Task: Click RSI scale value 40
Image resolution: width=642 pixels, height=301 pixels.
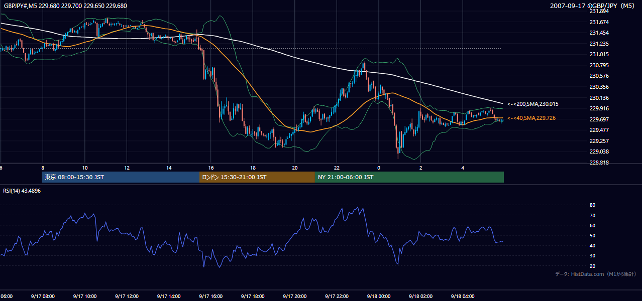Action: (593, 245)
